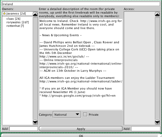Click Access list scroll down arrow
The image size is (162, 137).
[x=157, y=122]
